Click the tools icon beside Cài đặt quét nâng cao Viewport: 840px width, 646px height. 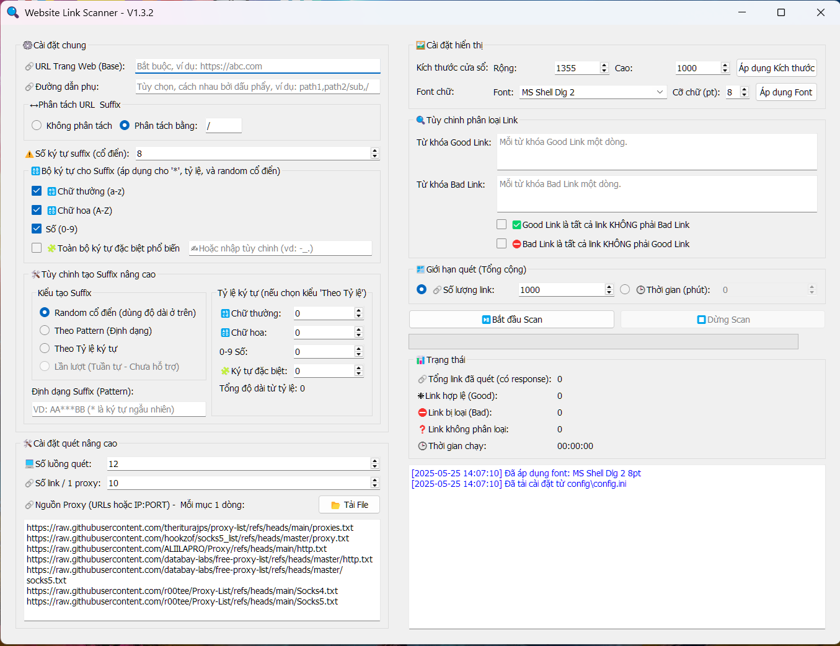(x=27, y=443)
